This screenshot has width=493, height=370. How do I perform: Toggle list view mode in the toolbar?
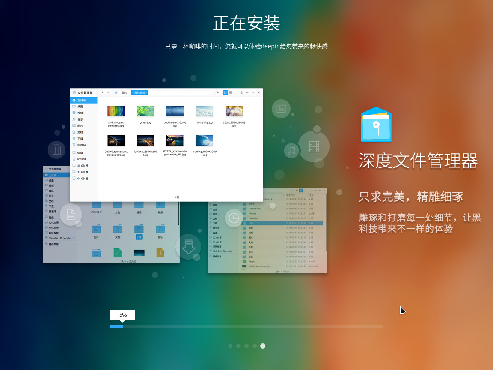coord(232,92)
